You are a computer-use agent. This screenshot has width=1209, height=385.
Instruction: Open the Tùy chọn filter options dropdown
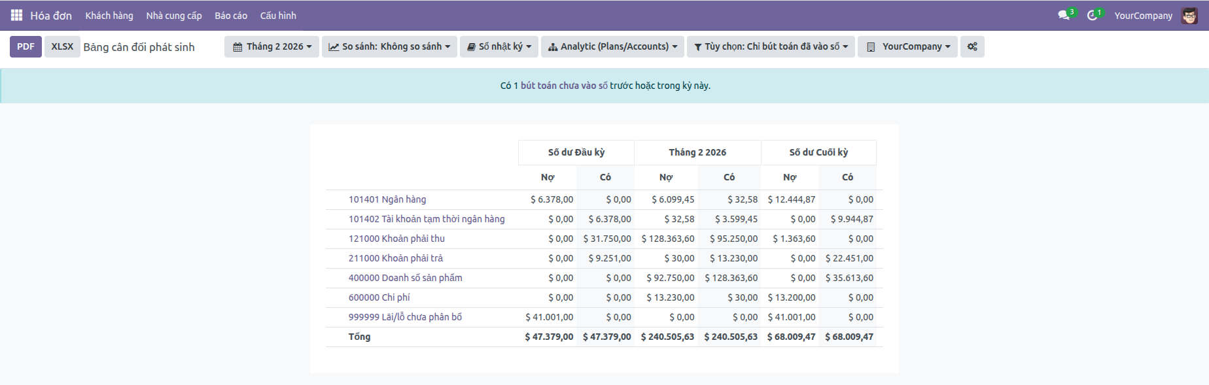(x=771, y=46)
